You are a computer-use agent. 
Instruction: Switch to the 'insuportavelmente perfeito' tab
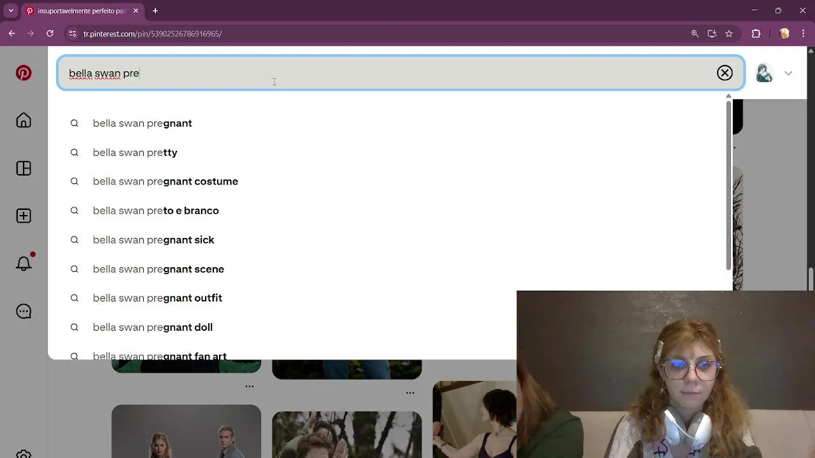81,11
